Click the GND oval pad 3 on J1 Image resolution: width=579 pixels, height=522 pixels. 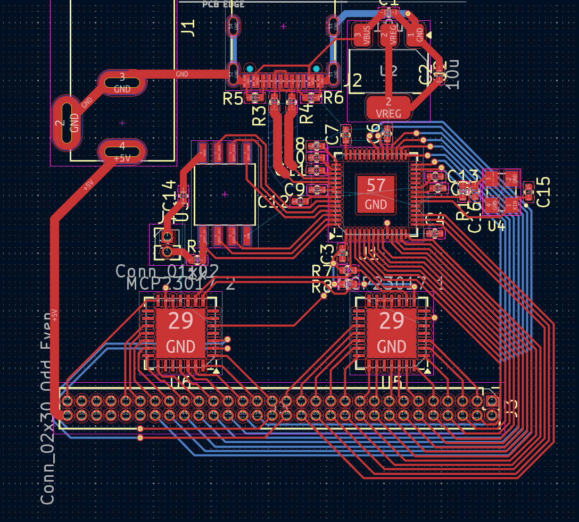coord(122,82)
